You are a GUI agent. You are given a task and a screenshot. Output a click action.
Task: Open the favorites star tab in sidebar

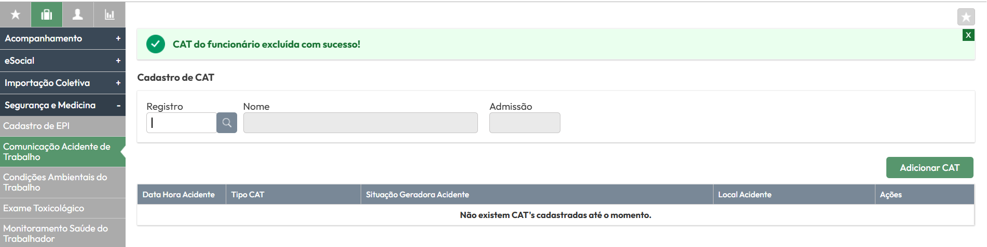pos(16,14)
